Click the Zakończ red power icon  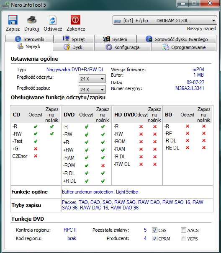point(75,20)
